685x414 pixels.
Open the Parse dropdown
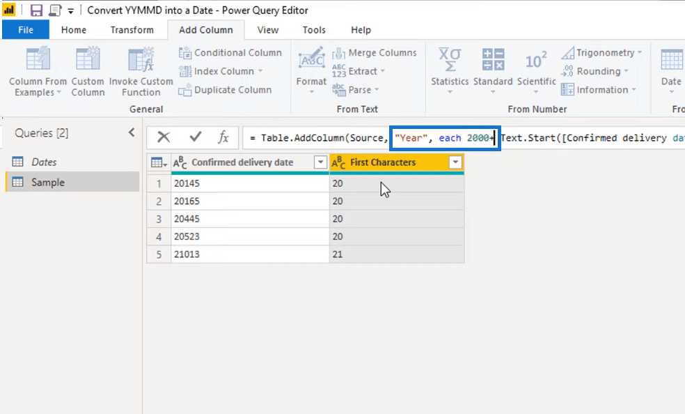[x=356, y=90]
